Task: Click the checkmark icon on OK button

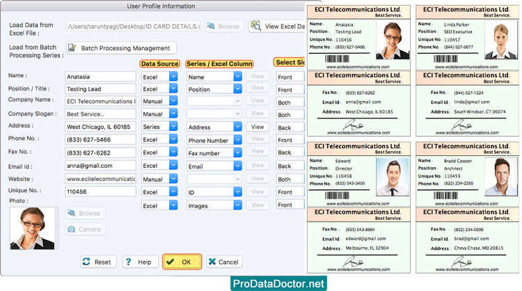Action: (170, 262)
